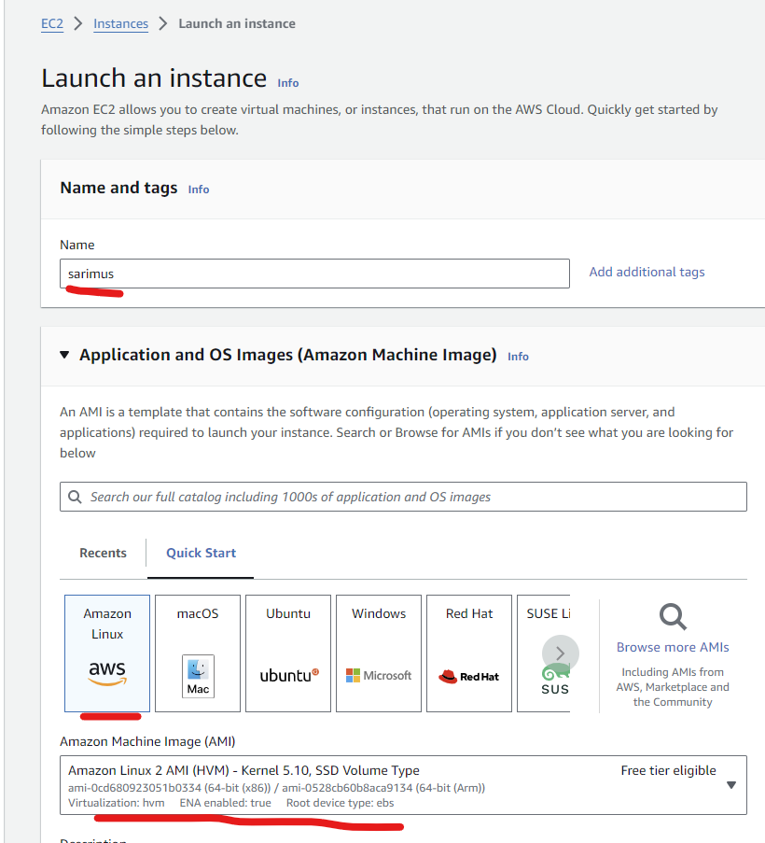Image resolution: width=765 pixels, height=843 pixels.
Task: Open the Amazon Machine Image dropdown
Action: (403, 785)
